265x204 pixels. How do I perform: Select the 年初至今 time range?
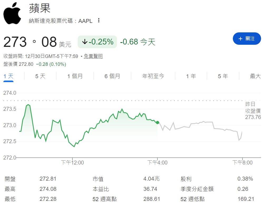click(x=153, y=76)
